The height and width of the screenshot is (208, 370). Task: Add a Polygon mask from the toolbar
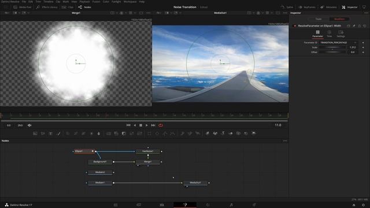pos(165,133)
